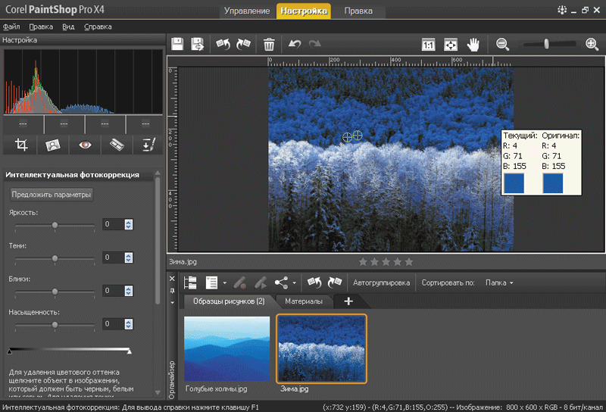This screenshot has height=412, width=606.
Task: Increase the Яркость value with the spinner
Action: click(x=129, y=222)
